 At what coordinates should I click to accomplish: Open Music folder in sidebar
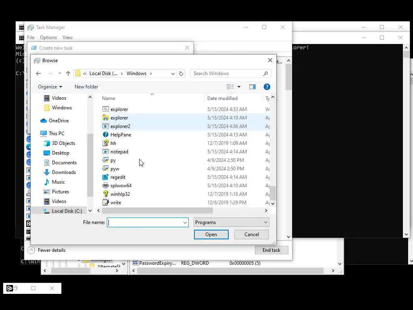coord(58,182)
